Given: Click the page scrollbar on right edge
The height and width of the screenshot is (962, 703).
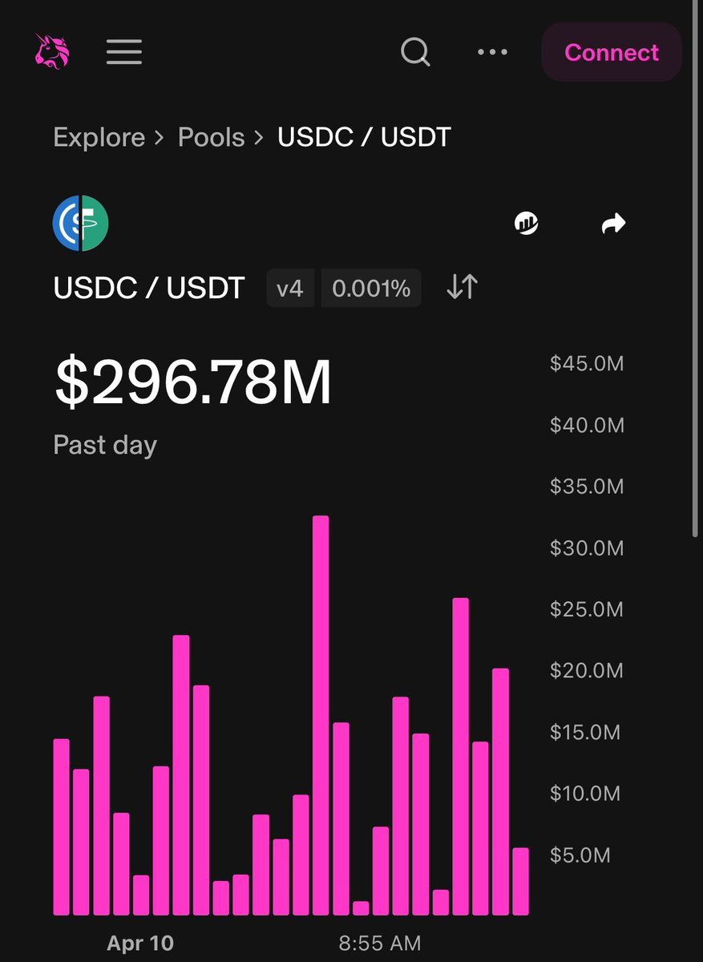Looking at the screenshot, I should [x=695, y=269].
